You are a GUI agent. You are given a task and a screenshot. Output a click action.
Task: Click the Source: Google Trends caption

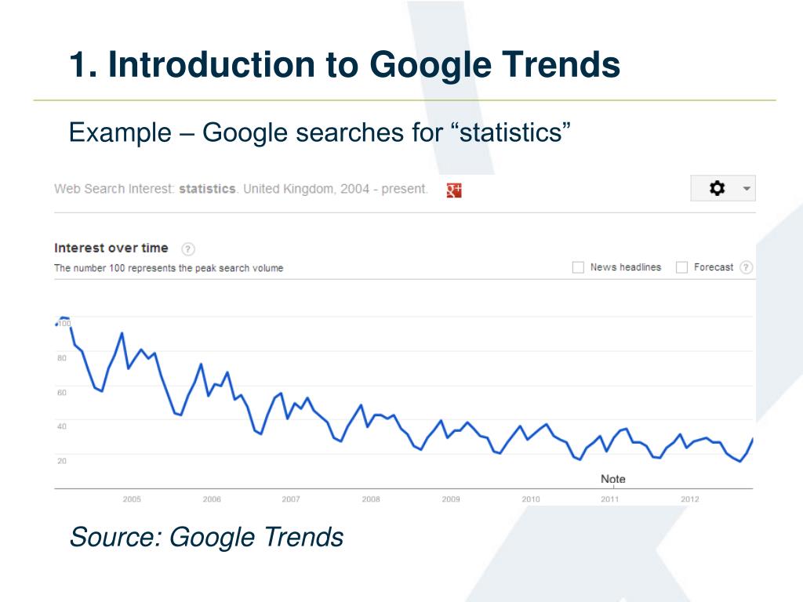206,537
